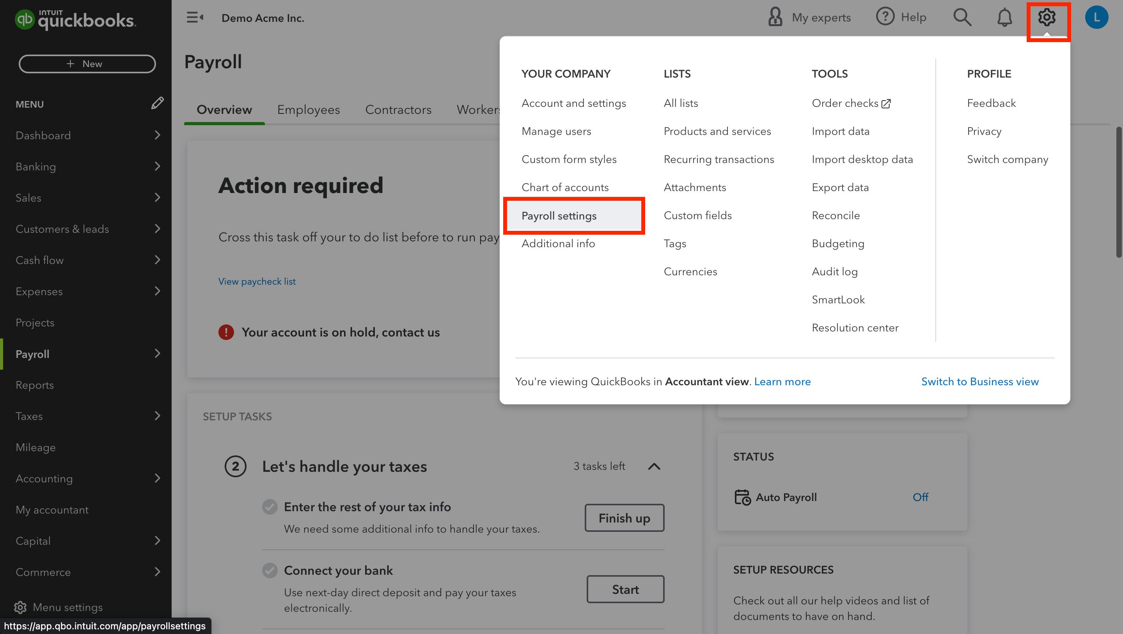Screen dimensions: 1123x634
Task: Click the Finish up button
Action: point(624,518)
